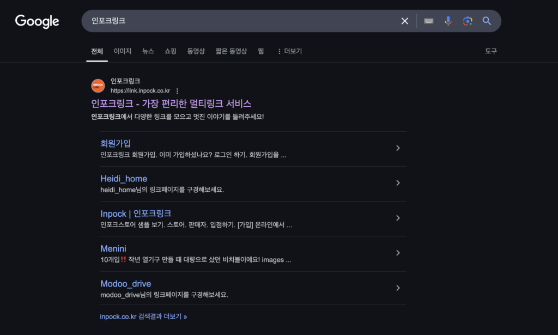
Task: Click the Google logo
Action: [x=37, y=21]
